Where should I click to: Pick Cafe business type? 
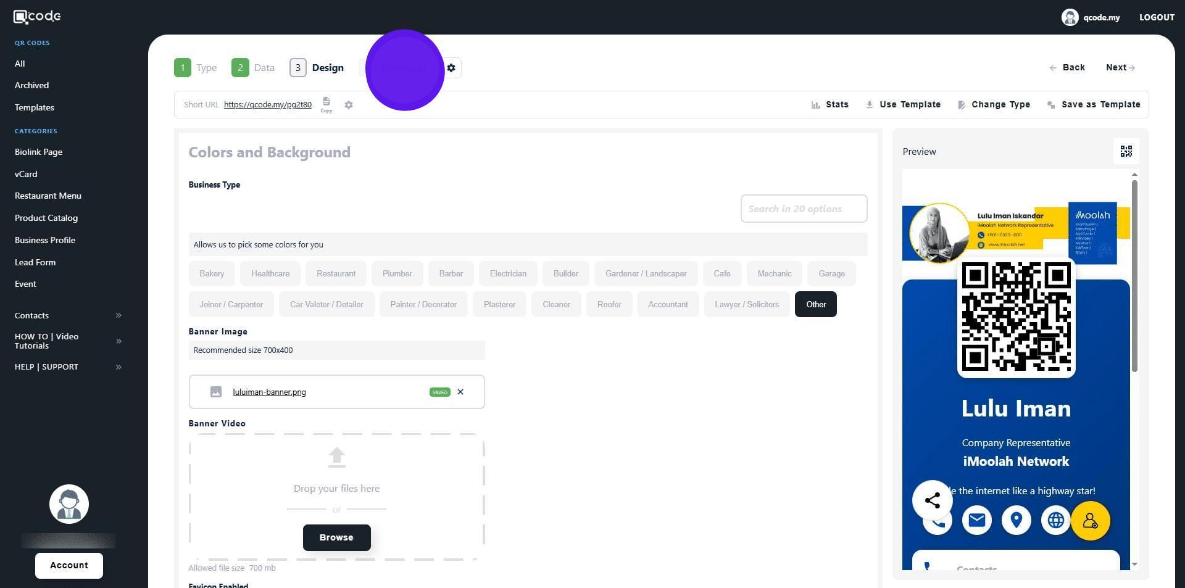(722, 273)
